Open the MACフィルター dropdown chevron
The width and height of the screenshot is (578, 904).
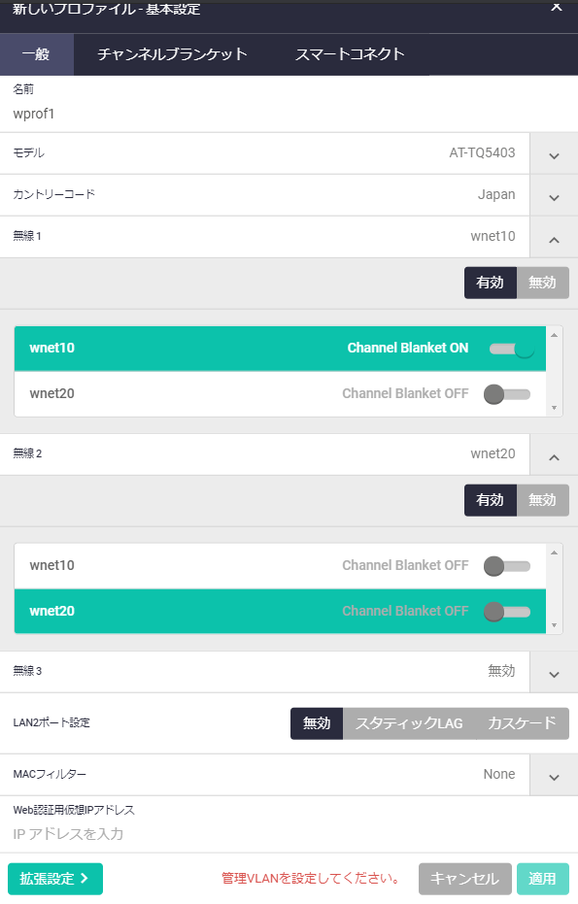554,776
